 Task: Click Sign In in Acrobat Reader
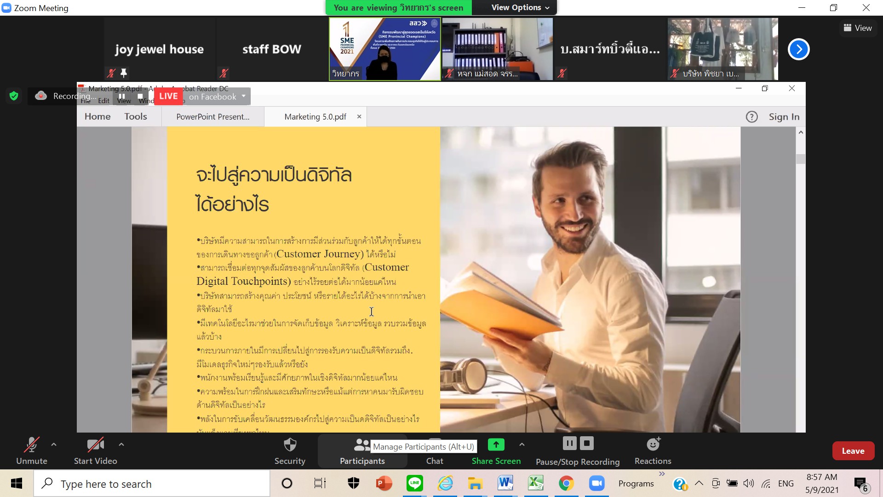[784, 117]
